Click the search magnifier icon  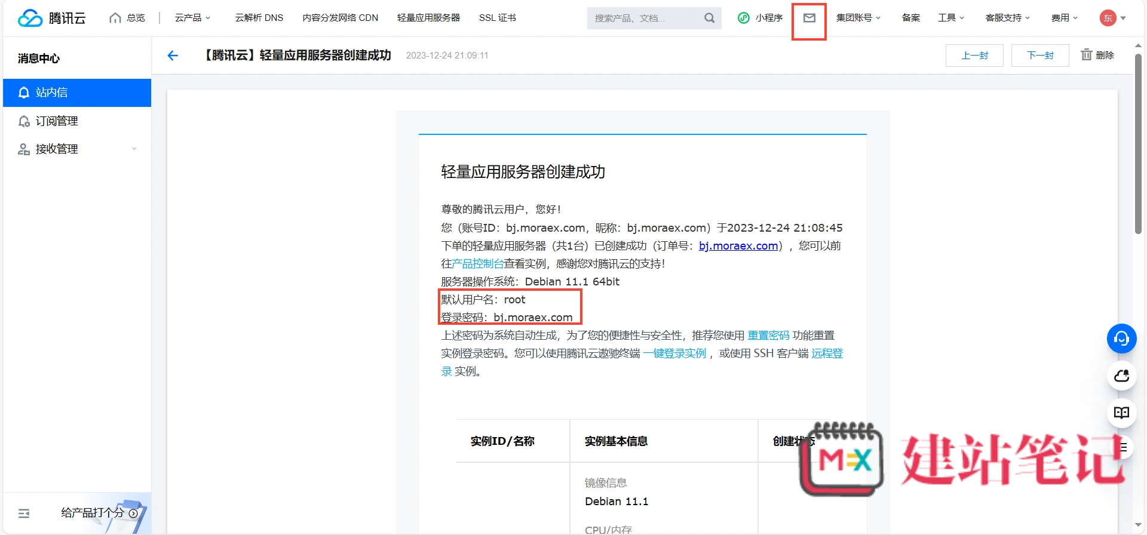click(709, 18)
